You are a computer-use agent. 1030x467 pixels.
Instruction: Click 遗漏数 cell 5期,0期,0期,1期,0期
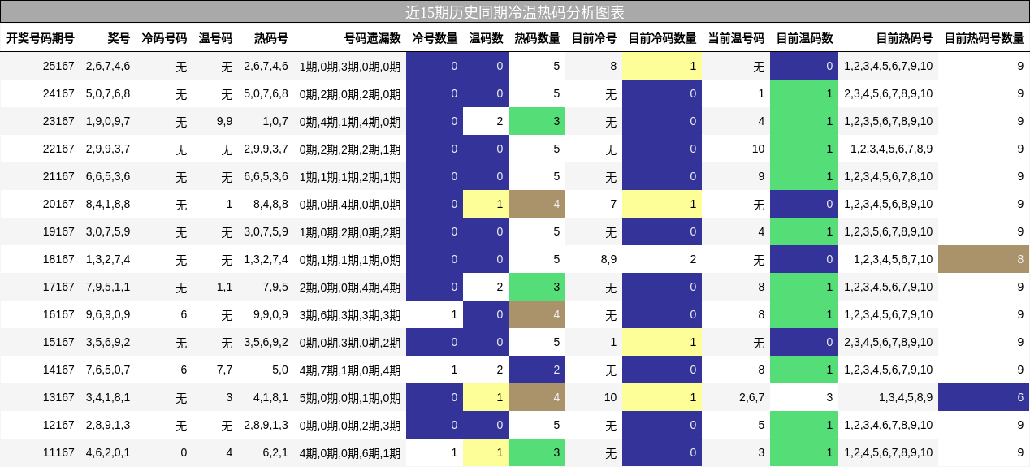(350, 397)
